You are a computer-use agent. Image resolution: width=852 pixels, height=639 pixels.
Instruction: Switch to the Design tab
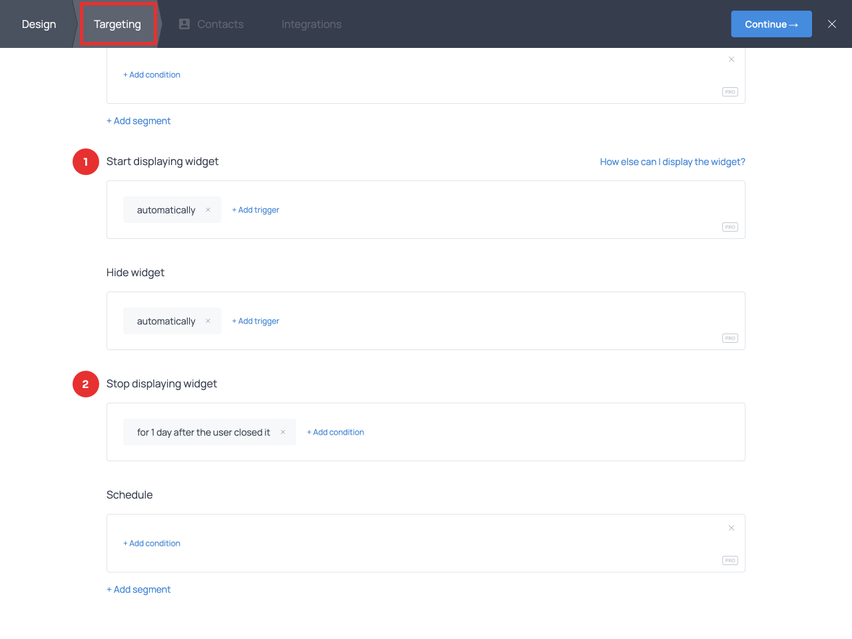point(39,24)
